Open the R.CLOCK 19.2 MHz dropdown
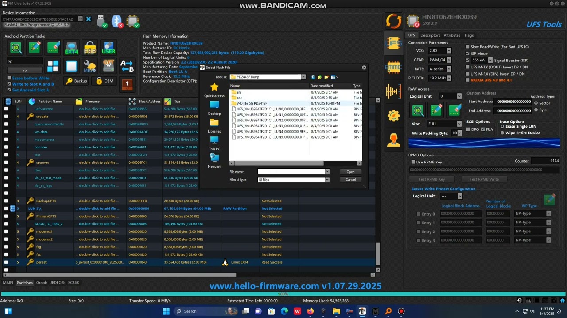The image size is (567, 318). pyautogui.click(x=449, y=78)
